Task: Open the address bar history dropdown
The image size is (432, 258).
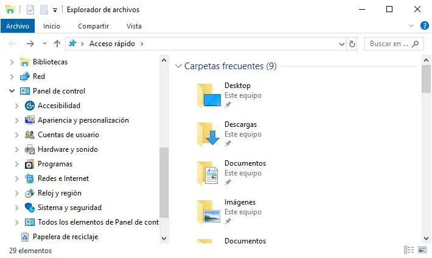Action: (x=341, y=44)
